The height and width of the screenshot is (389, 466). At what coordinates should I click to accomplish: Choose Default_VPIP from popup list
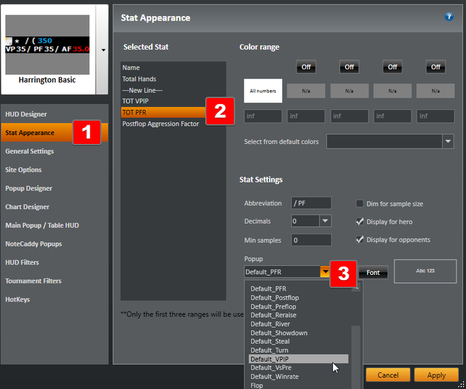click(299, 359)
